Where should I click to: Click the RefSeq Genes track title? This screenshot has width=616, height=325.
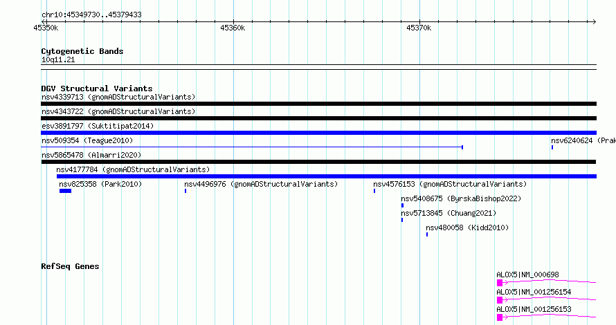(x=70, y=266)
